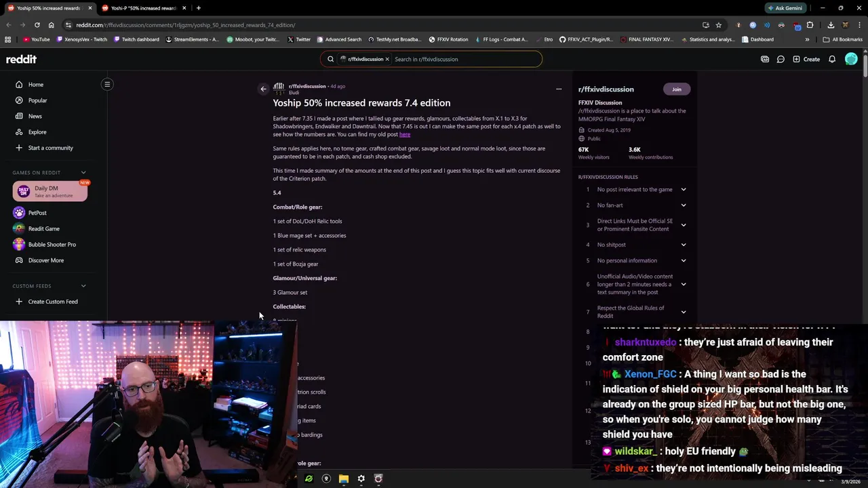Remove the r/ffxivdiscussion search filter
The height and width of the screenshot is (488, 868).
tap(387, 59)
